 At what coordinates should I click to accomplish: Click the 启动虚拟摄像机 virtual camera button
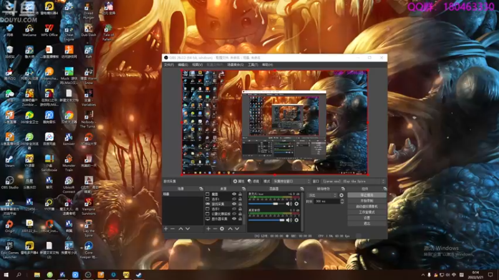367,207
